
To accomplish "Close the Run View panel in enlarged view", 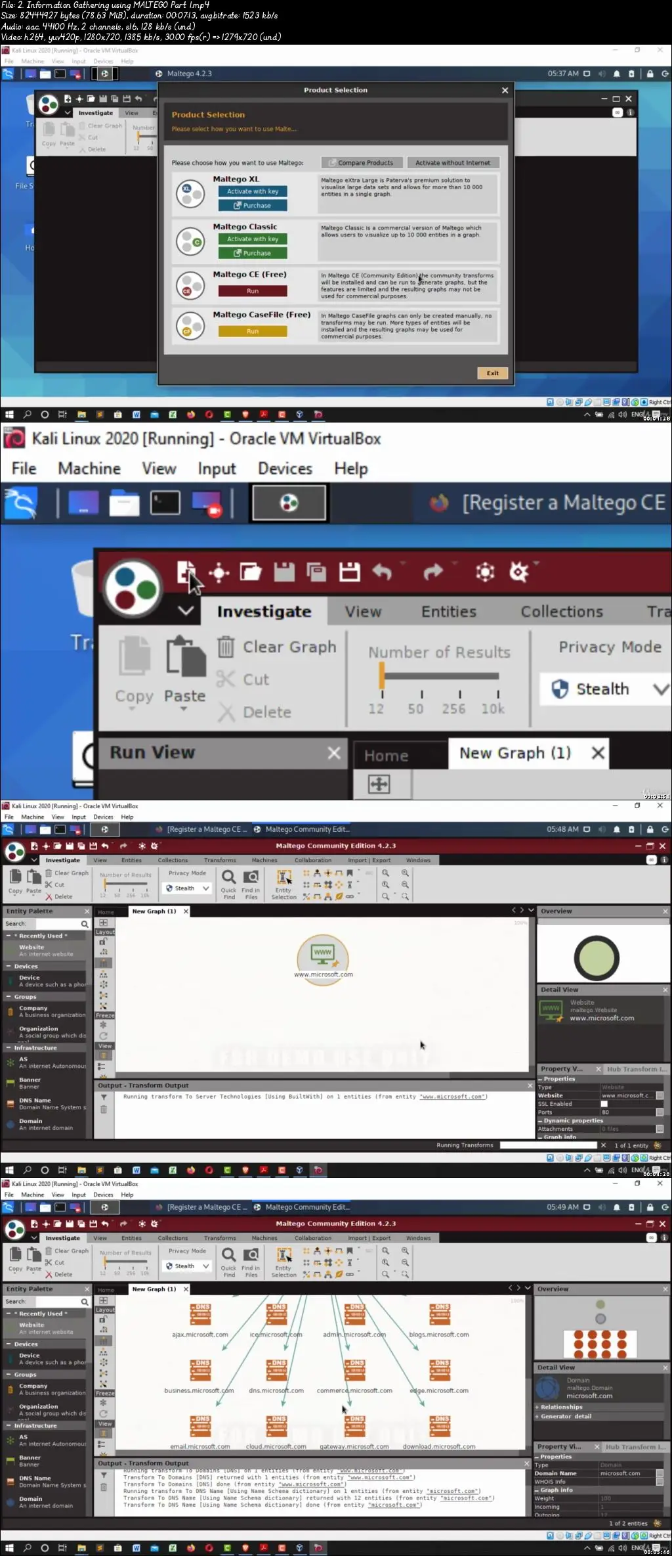I will coord(334,753).
